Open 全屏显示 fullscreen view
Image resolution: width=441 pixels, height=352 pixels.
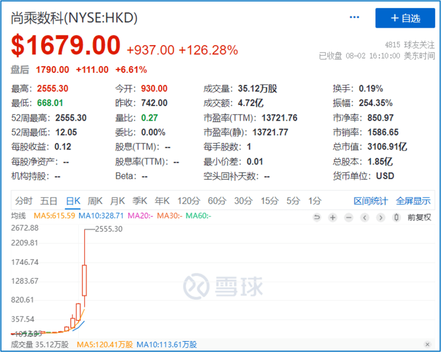(413, 201)
